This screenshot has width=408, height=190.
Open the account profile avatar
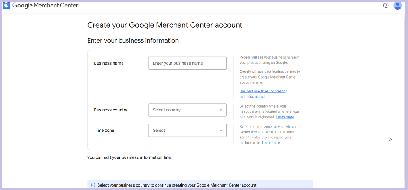coord(398,5)
